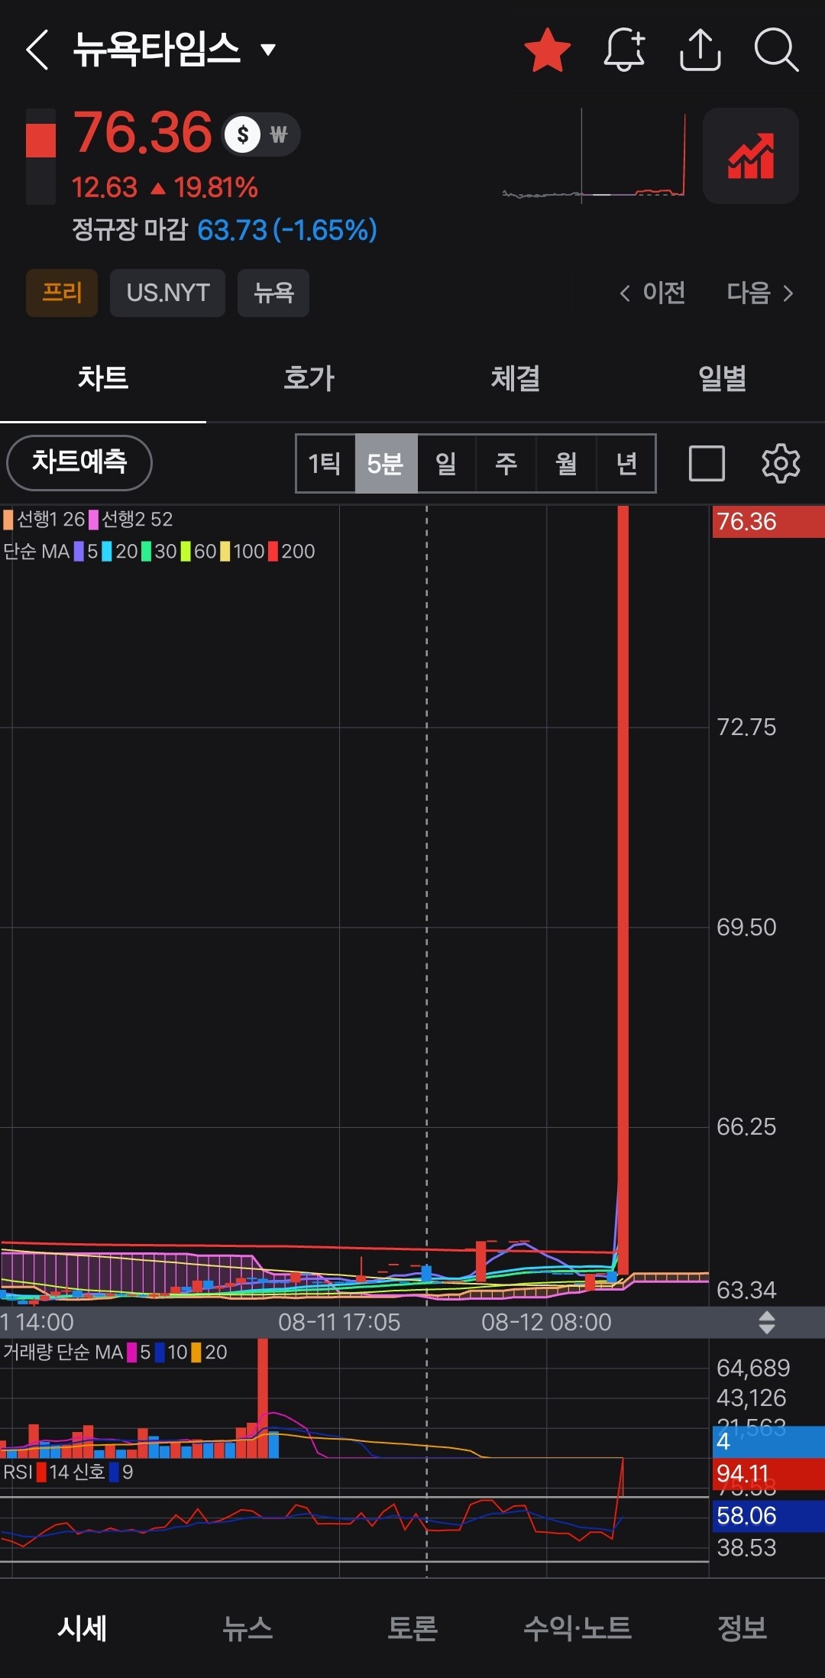Switch to the 체결 tab

coord(516,378)
